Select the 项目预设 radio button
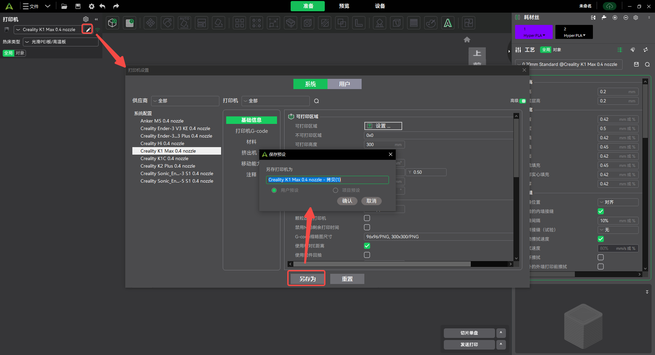 [335, 190]
